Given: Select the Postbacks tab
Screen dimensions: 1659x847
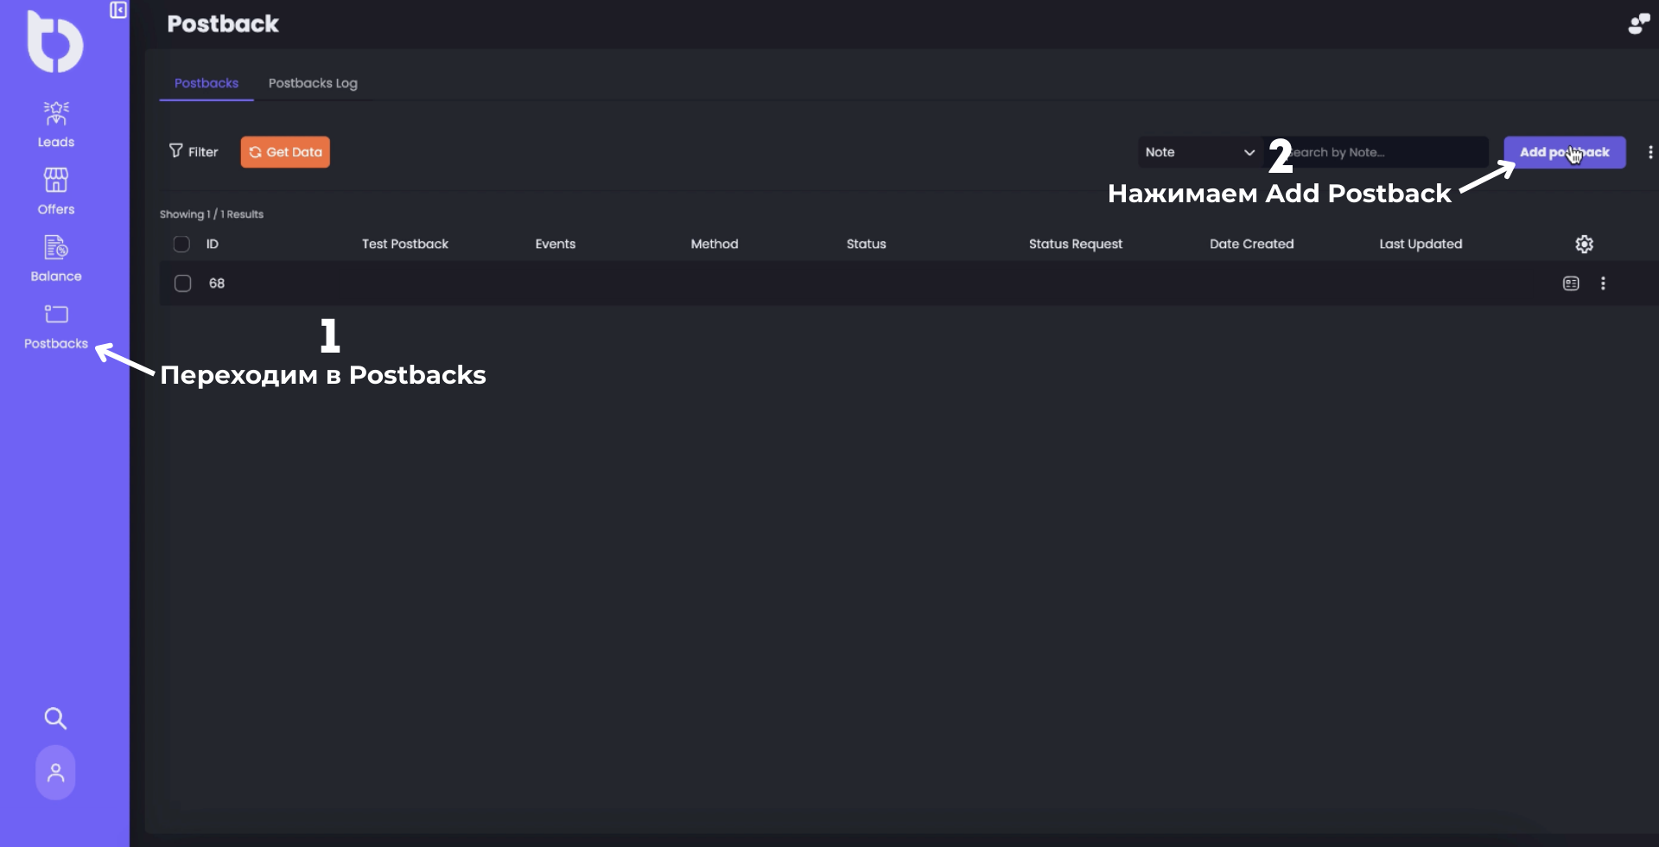Looking at the screenshot, I should click(207, 83).
